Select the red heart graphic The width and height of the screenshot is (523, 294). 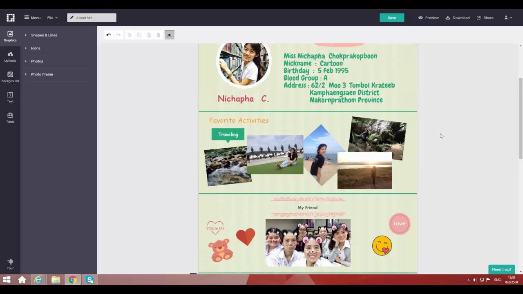coord(245,237)
